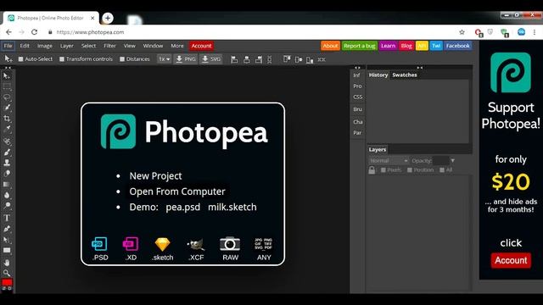This screenshot has width=543, height=305.
Task: Select the Hand tool
Action: coord(7,263)
